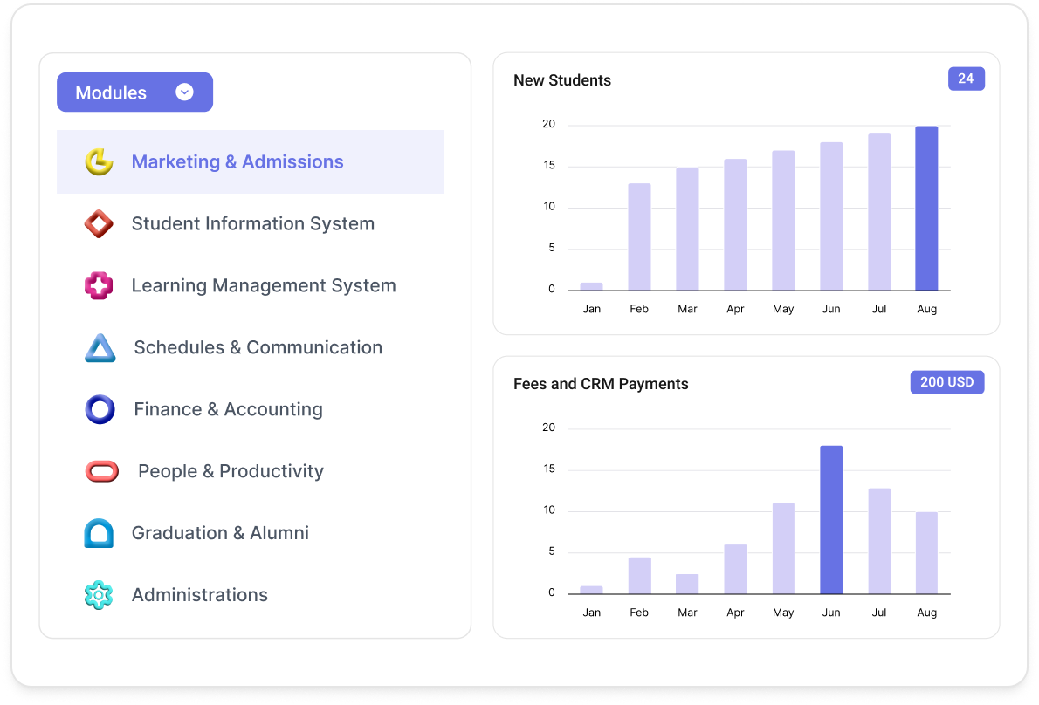
Task: Select the Jul bar in New Students chart
Action: [x=879, y=212]
